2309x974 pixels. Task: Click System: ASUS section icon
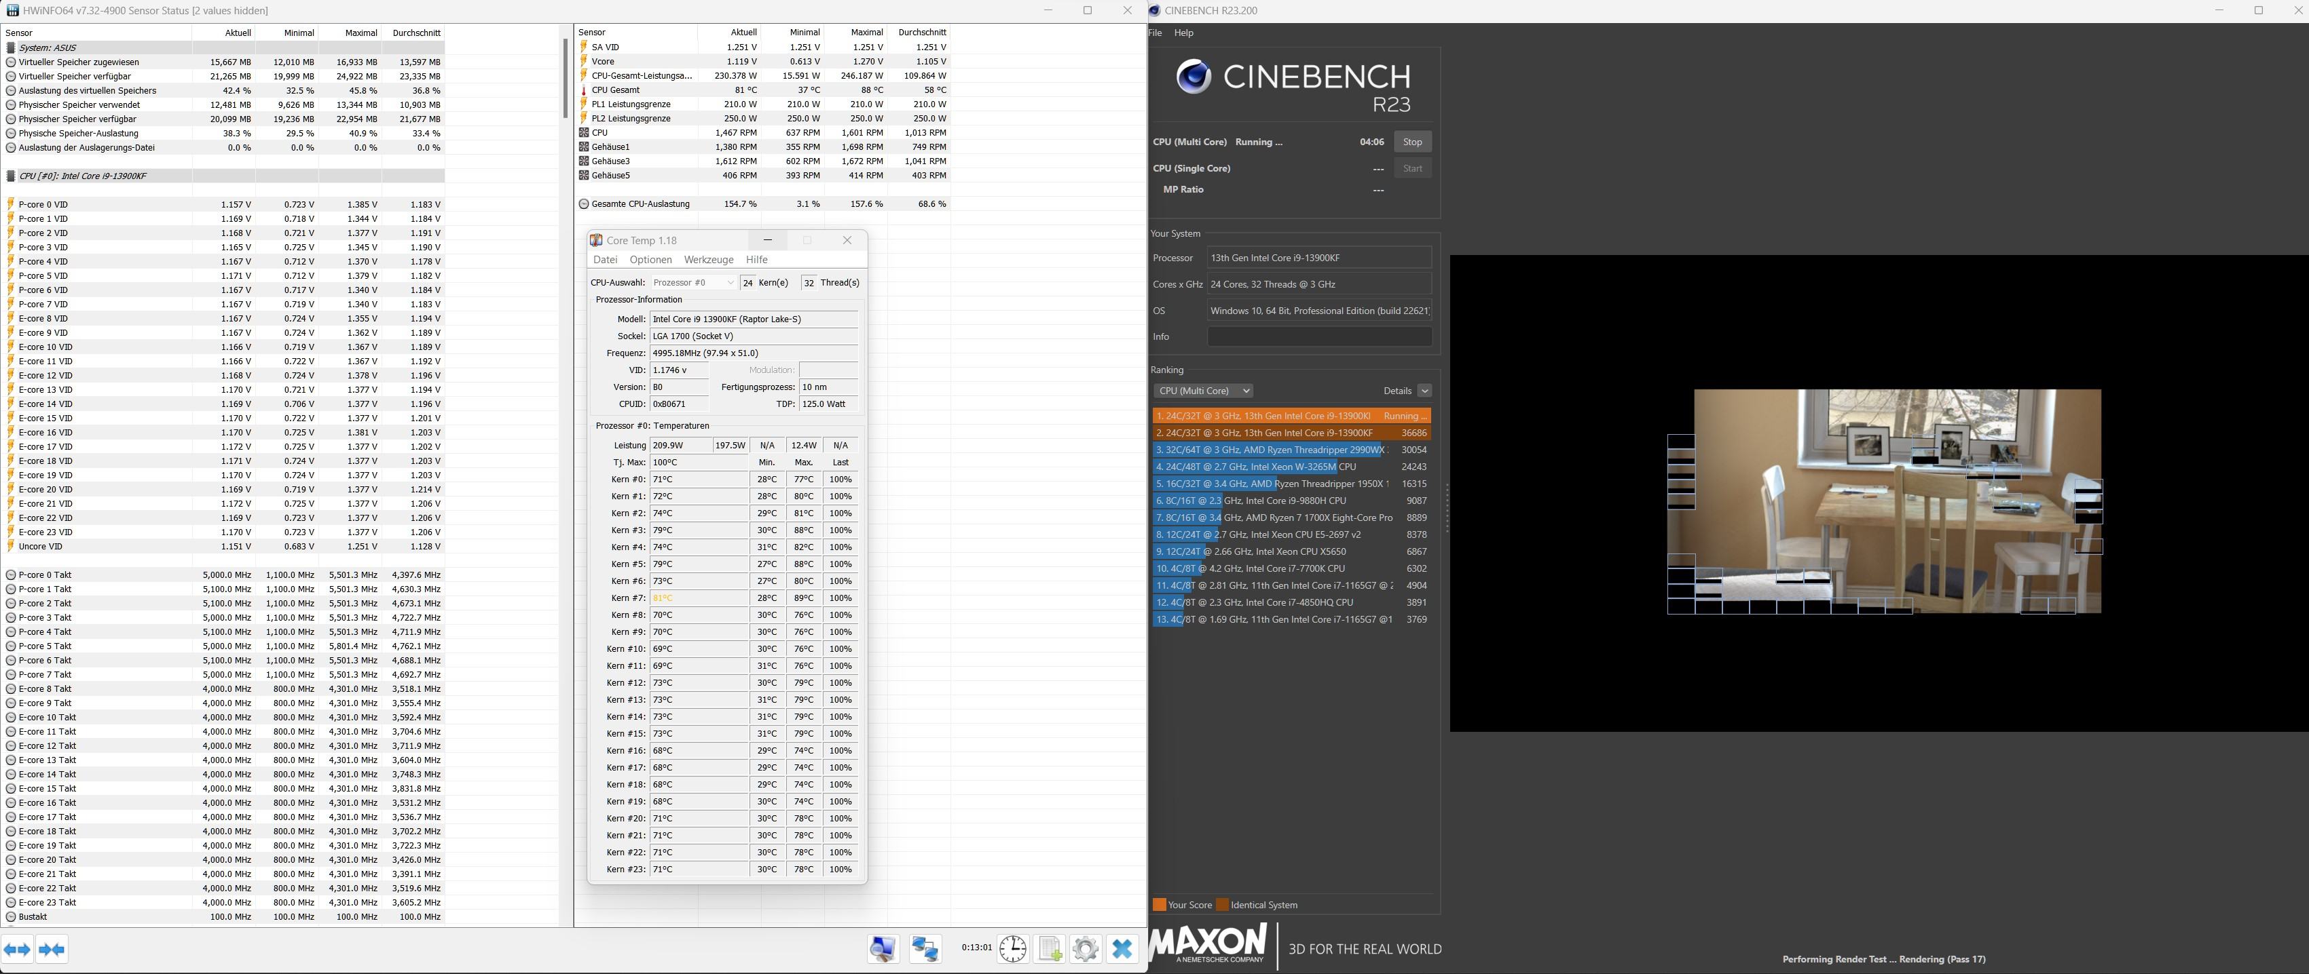coord(11,47)
